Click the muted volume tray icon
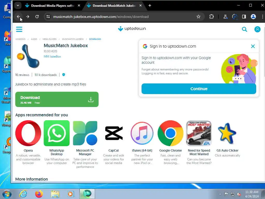The width and height of the screenshot is (265, 199). point(239,194)
